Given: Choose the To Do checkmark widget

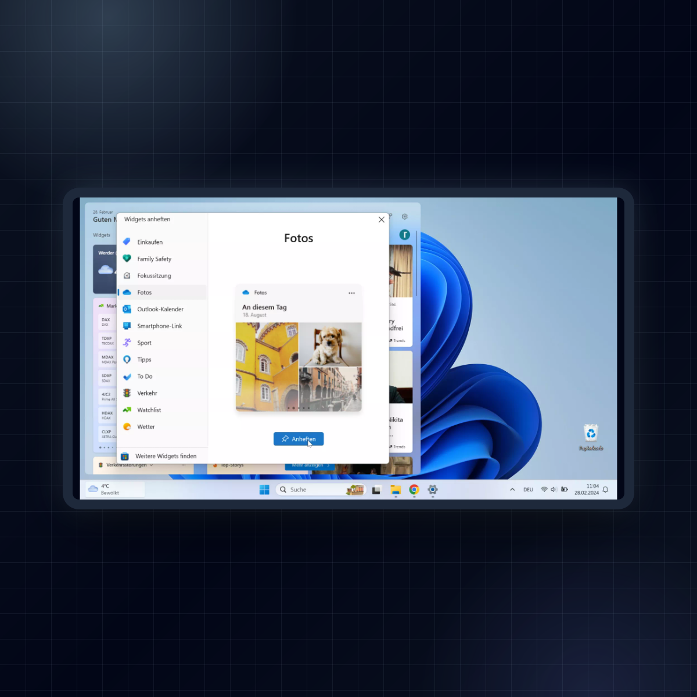Looking at the screenshot, I should [162, 377].
